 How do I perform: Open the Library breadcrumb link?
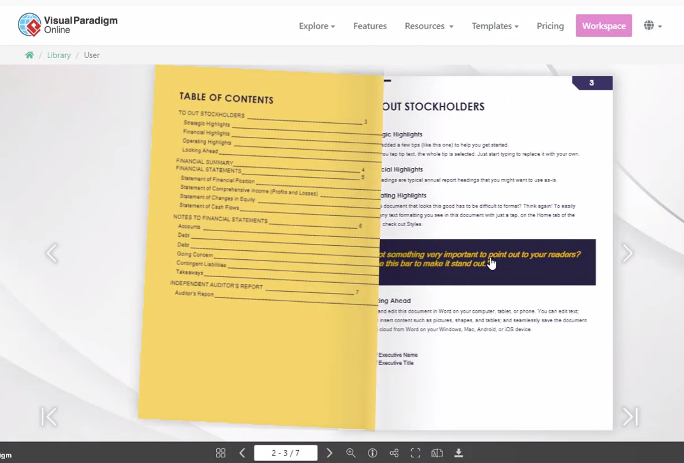pyautogui.click(x=59, y=55)
